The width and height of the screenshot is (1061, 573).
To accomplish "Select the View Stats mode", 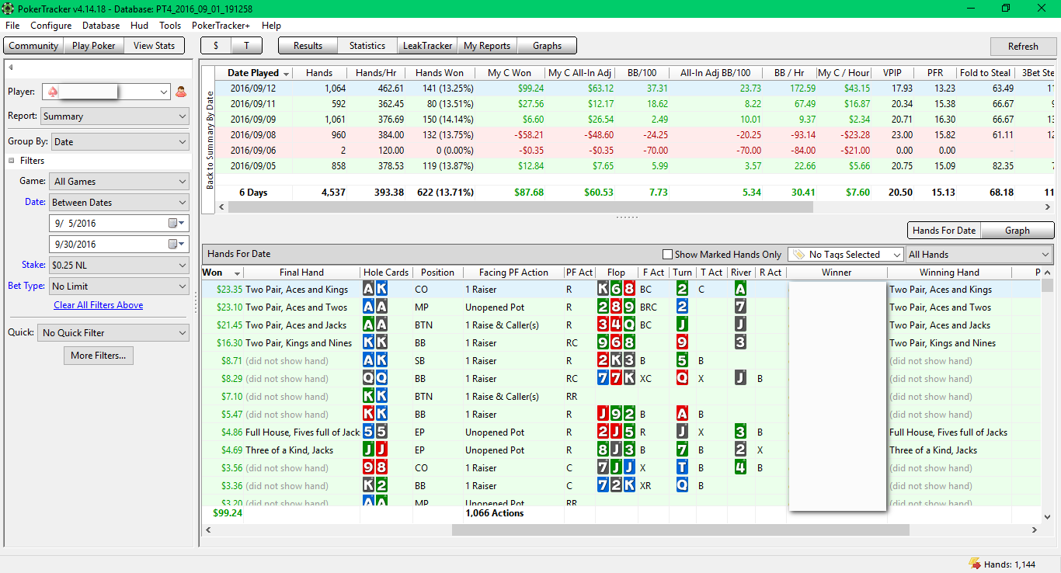I will [x=154, y=46].
